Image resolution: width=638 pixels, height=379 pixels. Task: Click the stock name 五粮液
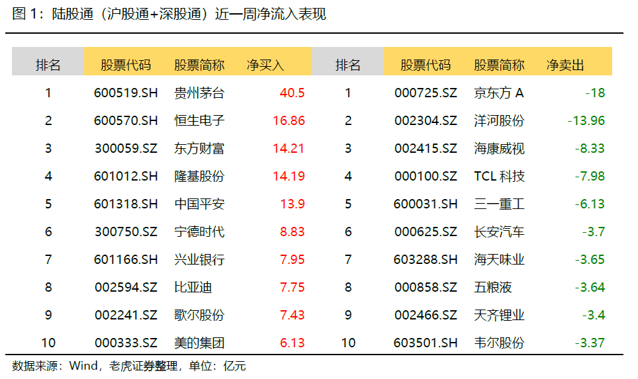pyautogui.click(x=493, y=287)
